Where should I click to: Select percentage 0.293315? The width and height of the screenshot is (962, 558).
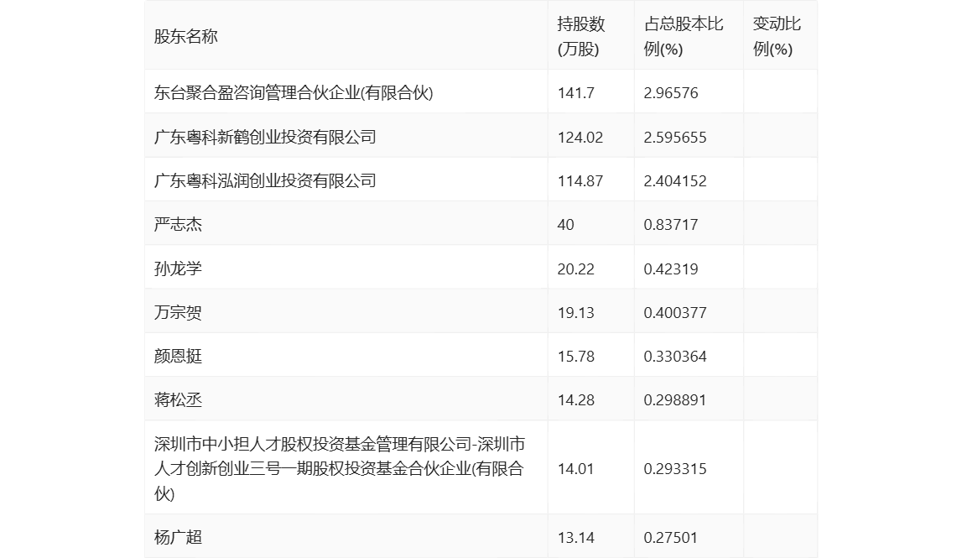(675, 468)
